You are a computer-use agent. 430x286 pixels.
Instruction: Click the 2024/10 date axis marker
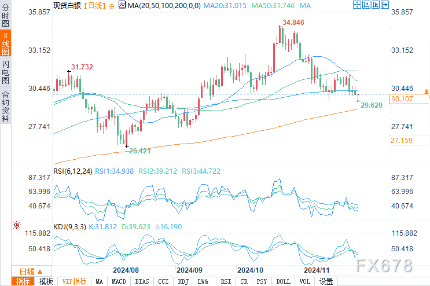251,270
